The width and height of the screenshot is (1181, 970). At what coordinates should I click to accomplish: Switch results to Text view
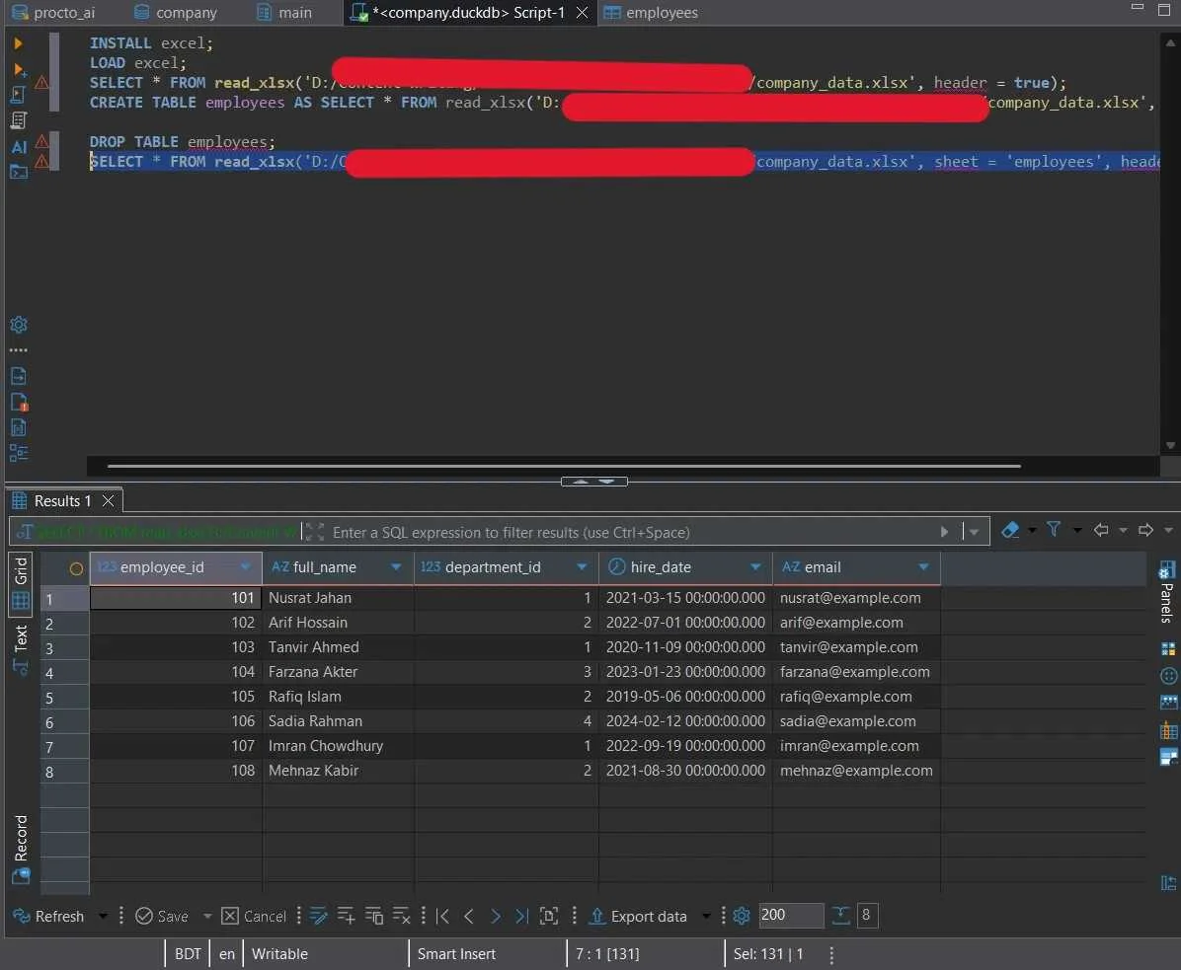pyautogui.click(x=21, y=648)
